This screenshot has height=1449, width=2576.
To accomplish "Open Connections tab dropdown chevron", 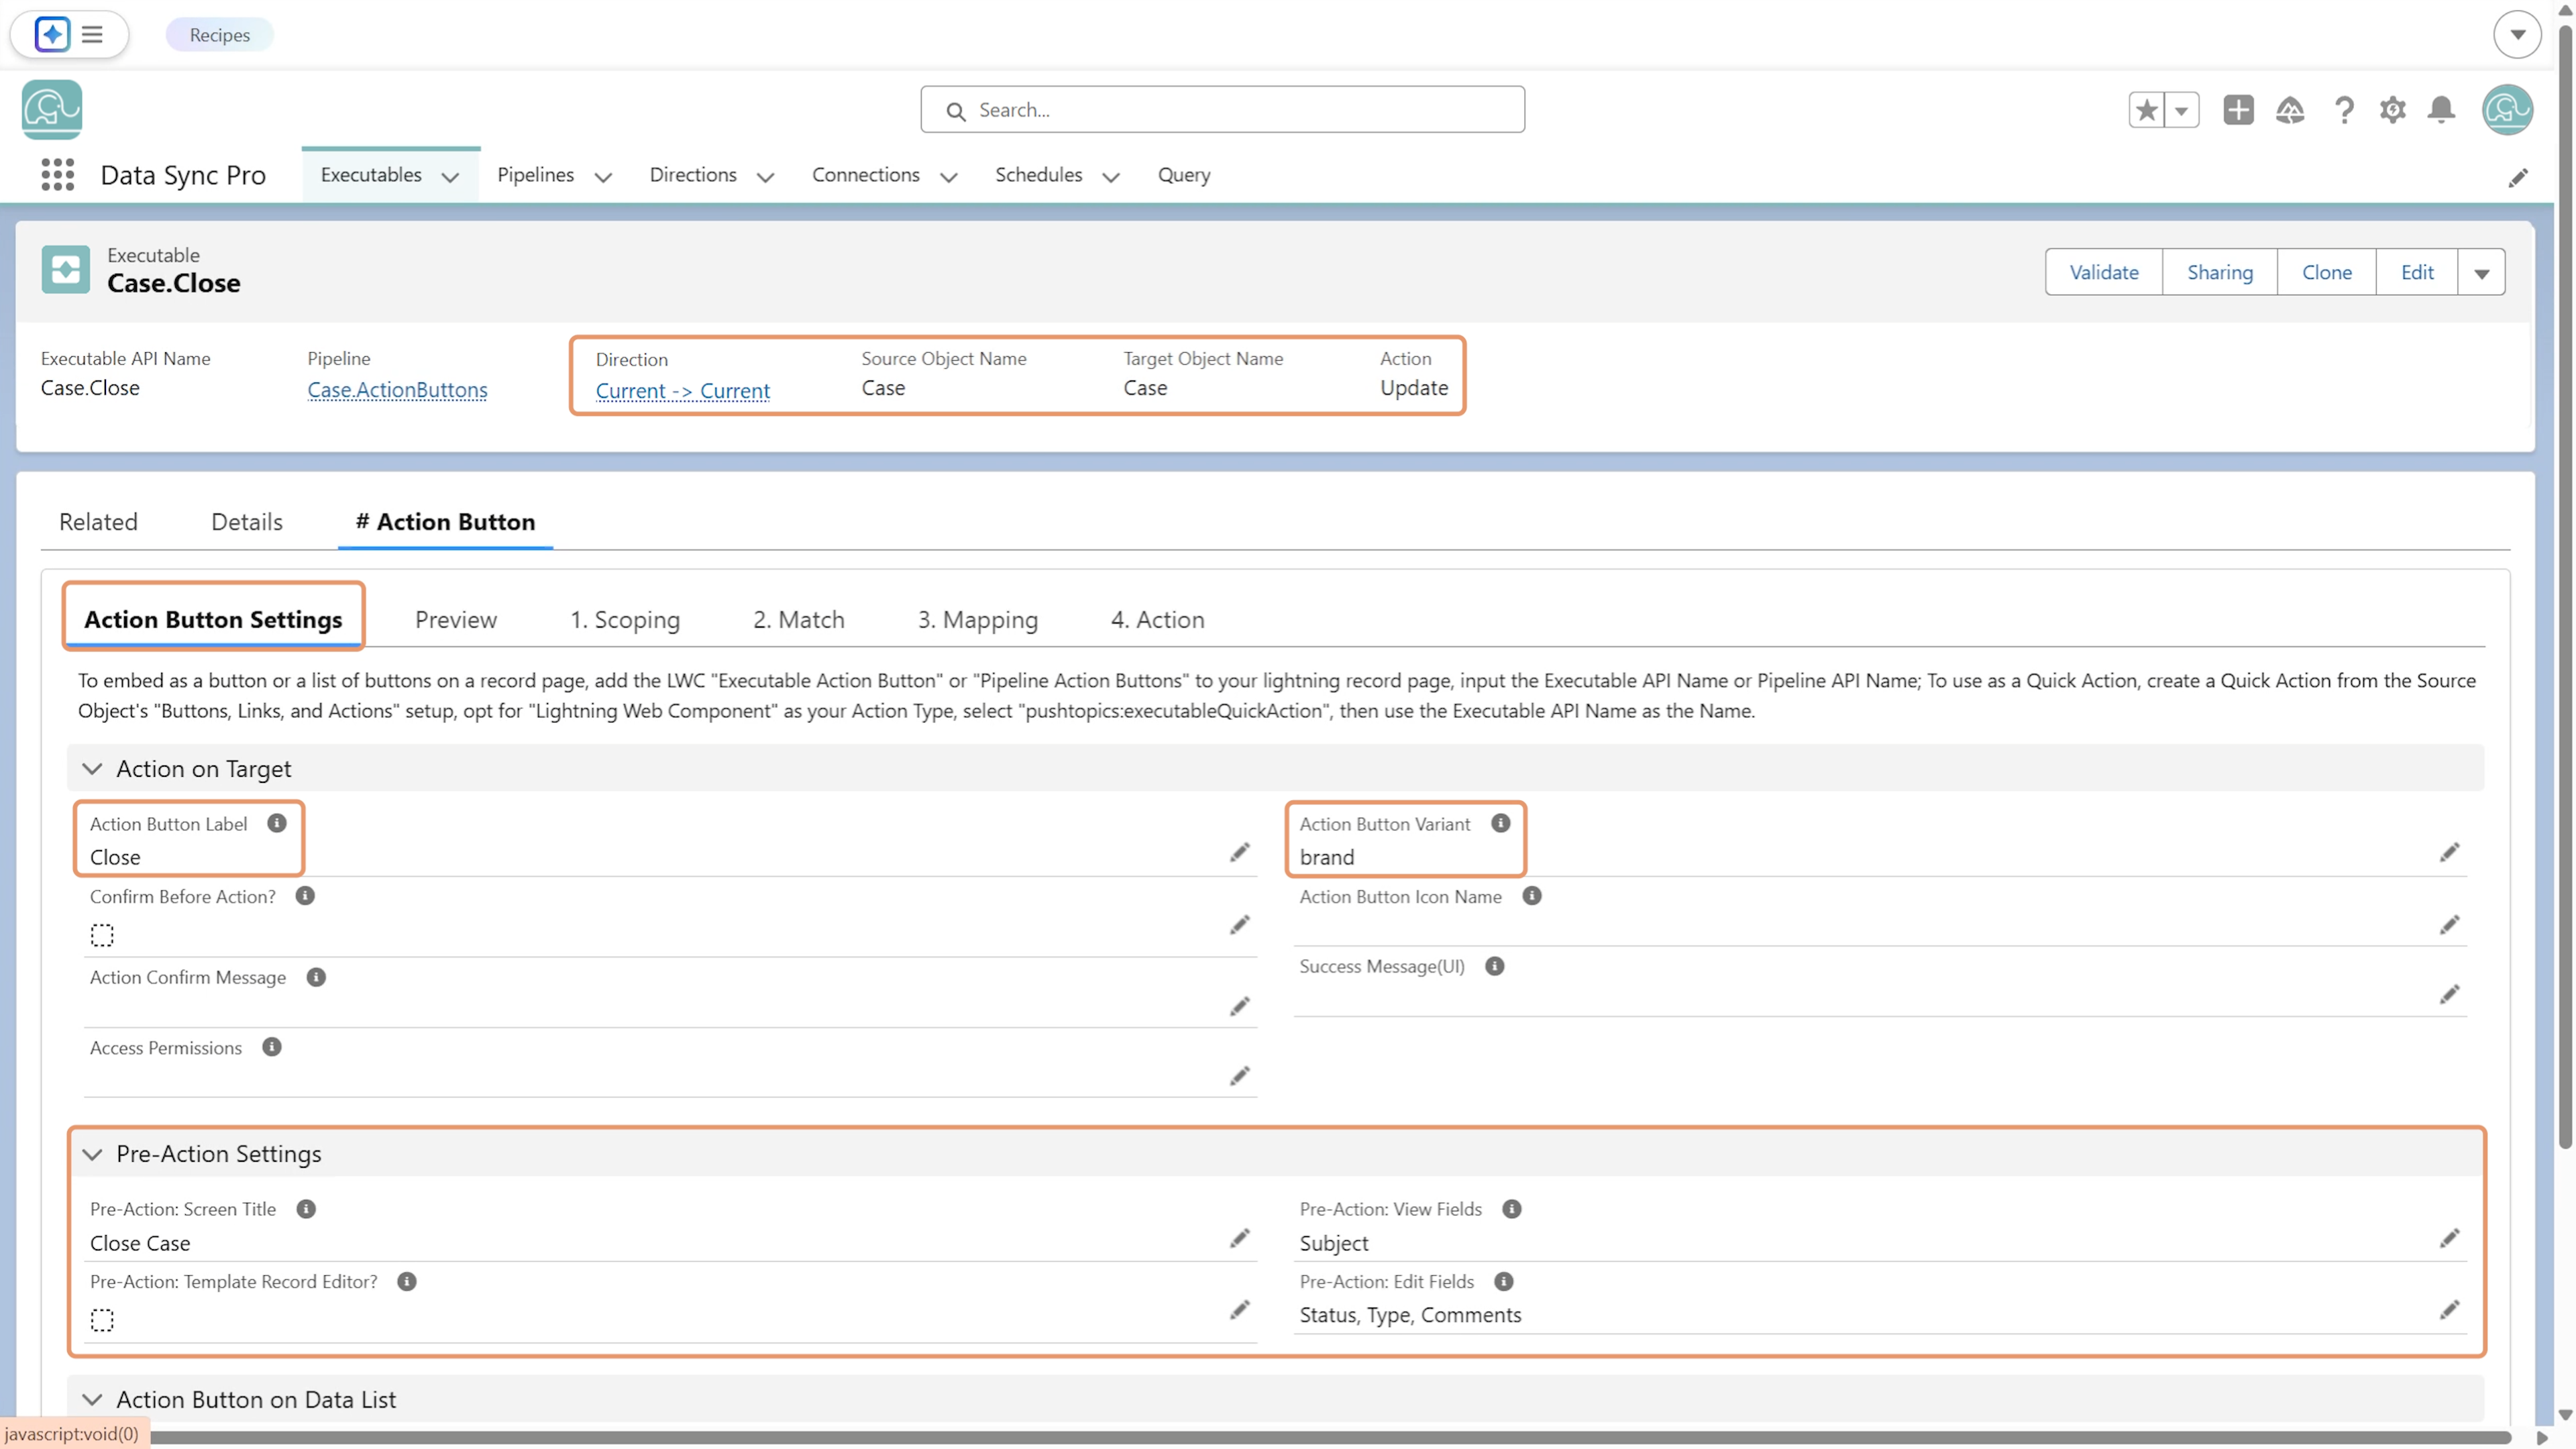I will [949, 177].
